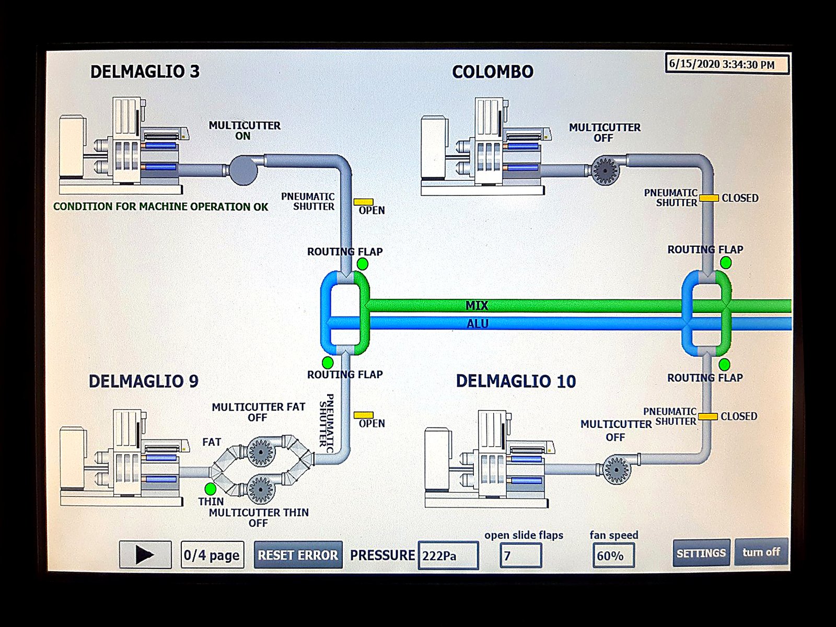
Task: Click the 0/4 page field
Action: (212, 555)
